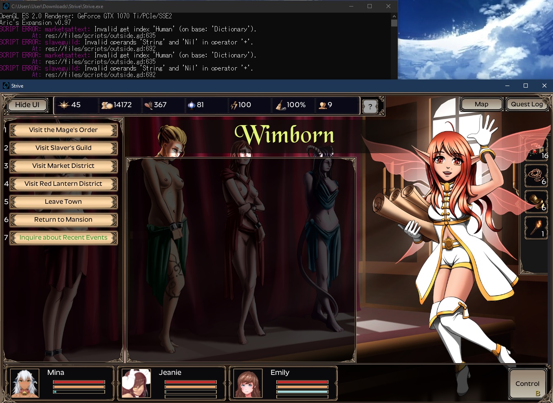Open the question mark help button
The height and width of the screenshot is (403, 553).
pos(370,107)
